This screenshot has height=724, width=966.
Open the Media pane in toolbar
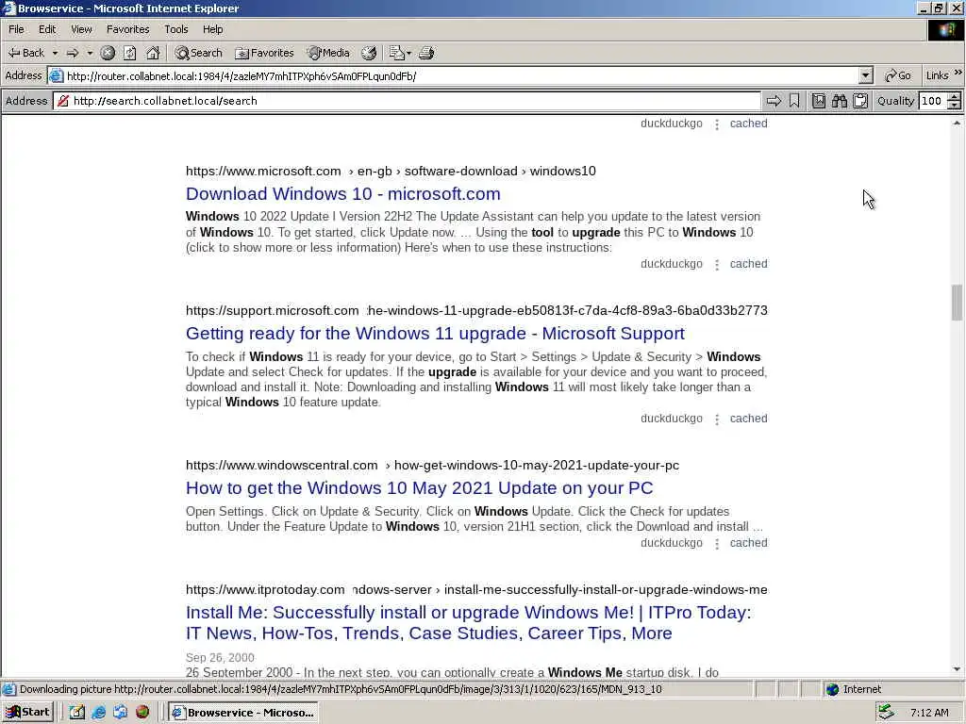point(329,53)
